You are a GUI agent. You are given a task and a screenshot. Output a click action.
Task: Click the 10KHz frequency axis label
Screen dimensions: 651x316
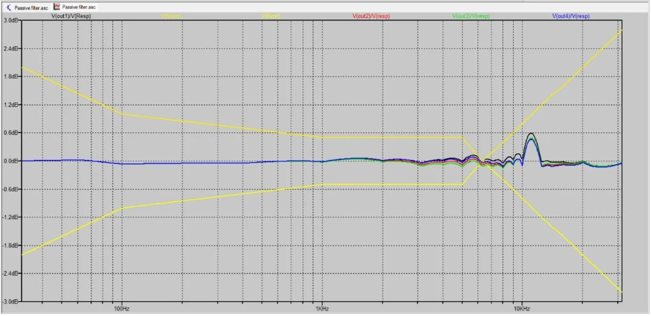tap(522, 309)
